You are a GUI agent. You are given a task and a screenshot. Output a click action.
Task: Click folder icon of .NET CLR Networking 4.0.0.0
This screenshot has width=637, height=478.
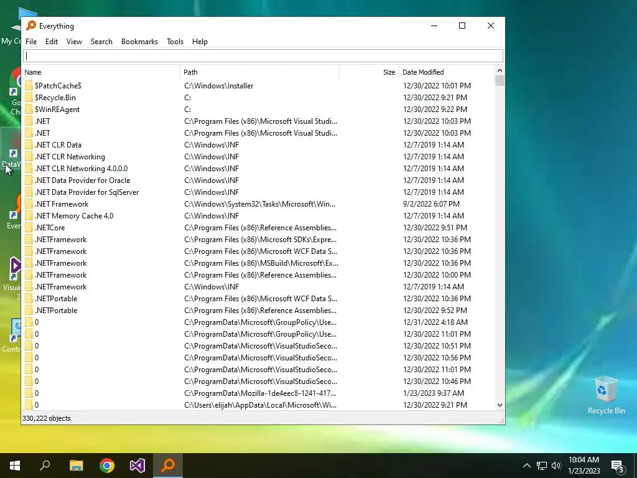click(x=29, y=168)
